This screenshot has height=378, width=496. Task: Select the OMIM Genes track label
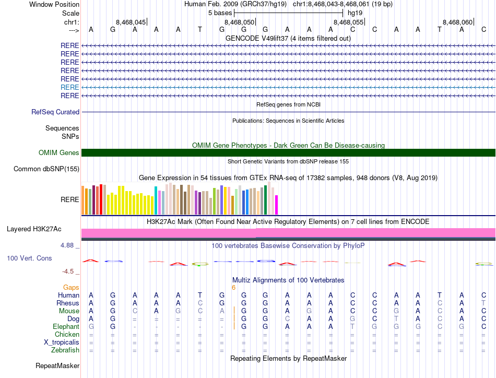[59, 153]
